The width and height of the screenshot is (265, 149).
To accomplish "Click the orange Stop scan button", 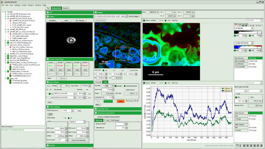I will [x=121, y=101].
